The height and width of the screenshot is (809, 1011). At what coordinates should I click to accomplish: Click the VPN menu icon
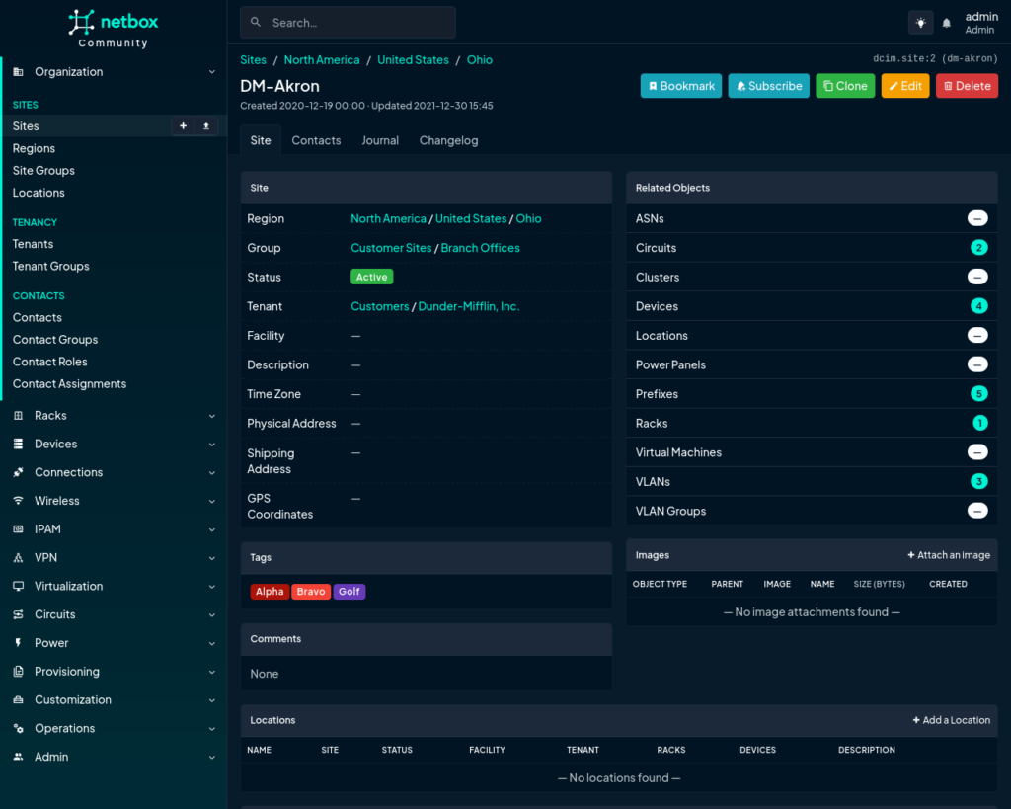(x=18, y=557)
